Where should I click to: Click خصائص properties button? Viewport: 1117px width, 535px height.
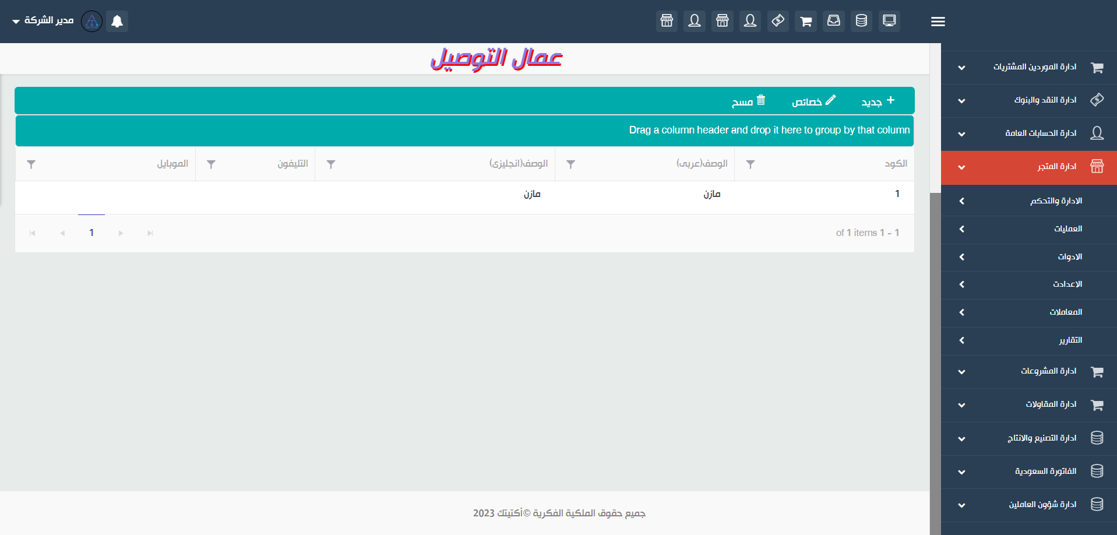click(813, 101)
